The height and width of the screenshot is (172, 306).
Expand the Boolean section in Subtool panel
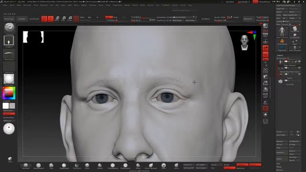click(x=280, y=170)
